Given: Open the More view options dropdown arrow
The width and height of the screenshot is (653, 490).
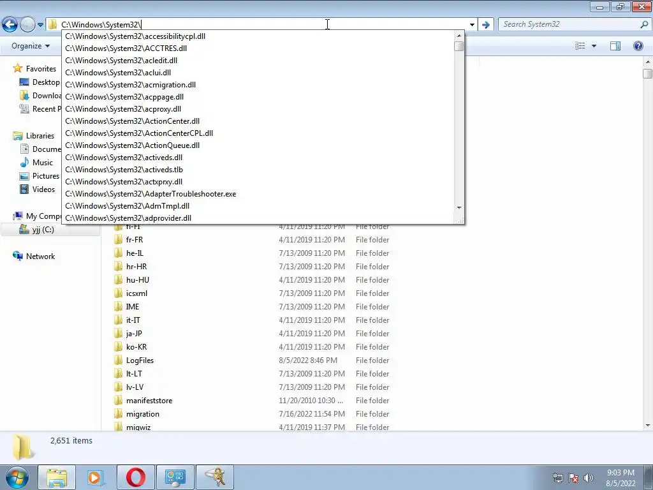Looking at the screenshot, I should pos(594,46).
